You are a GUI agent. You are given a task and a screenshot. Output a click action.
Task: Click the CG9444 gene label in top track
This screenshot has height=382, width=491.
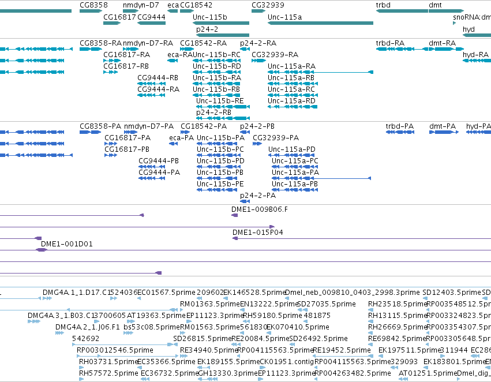coord(151,17)
